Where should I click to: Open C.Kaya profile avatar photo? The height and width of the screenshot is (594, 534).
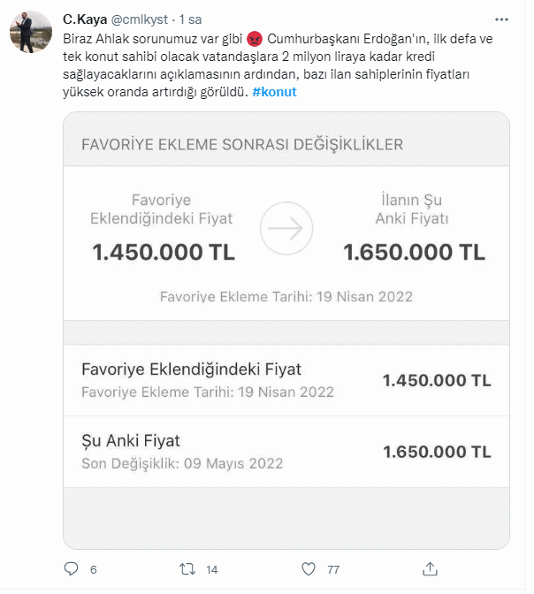[x=29, y=33]
